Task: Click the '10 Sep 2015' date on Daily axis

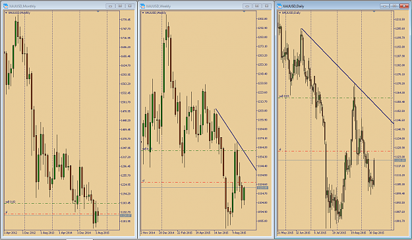Action: coord(377,232)
